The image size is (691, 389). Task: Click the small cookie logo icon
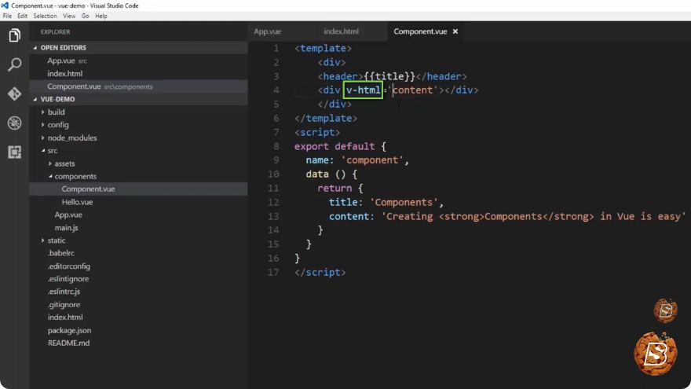[665, 310]
